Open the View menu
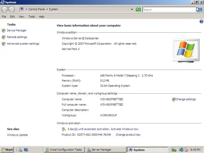The height and width of the screenshot is (153, 204). tap(21, 17)
